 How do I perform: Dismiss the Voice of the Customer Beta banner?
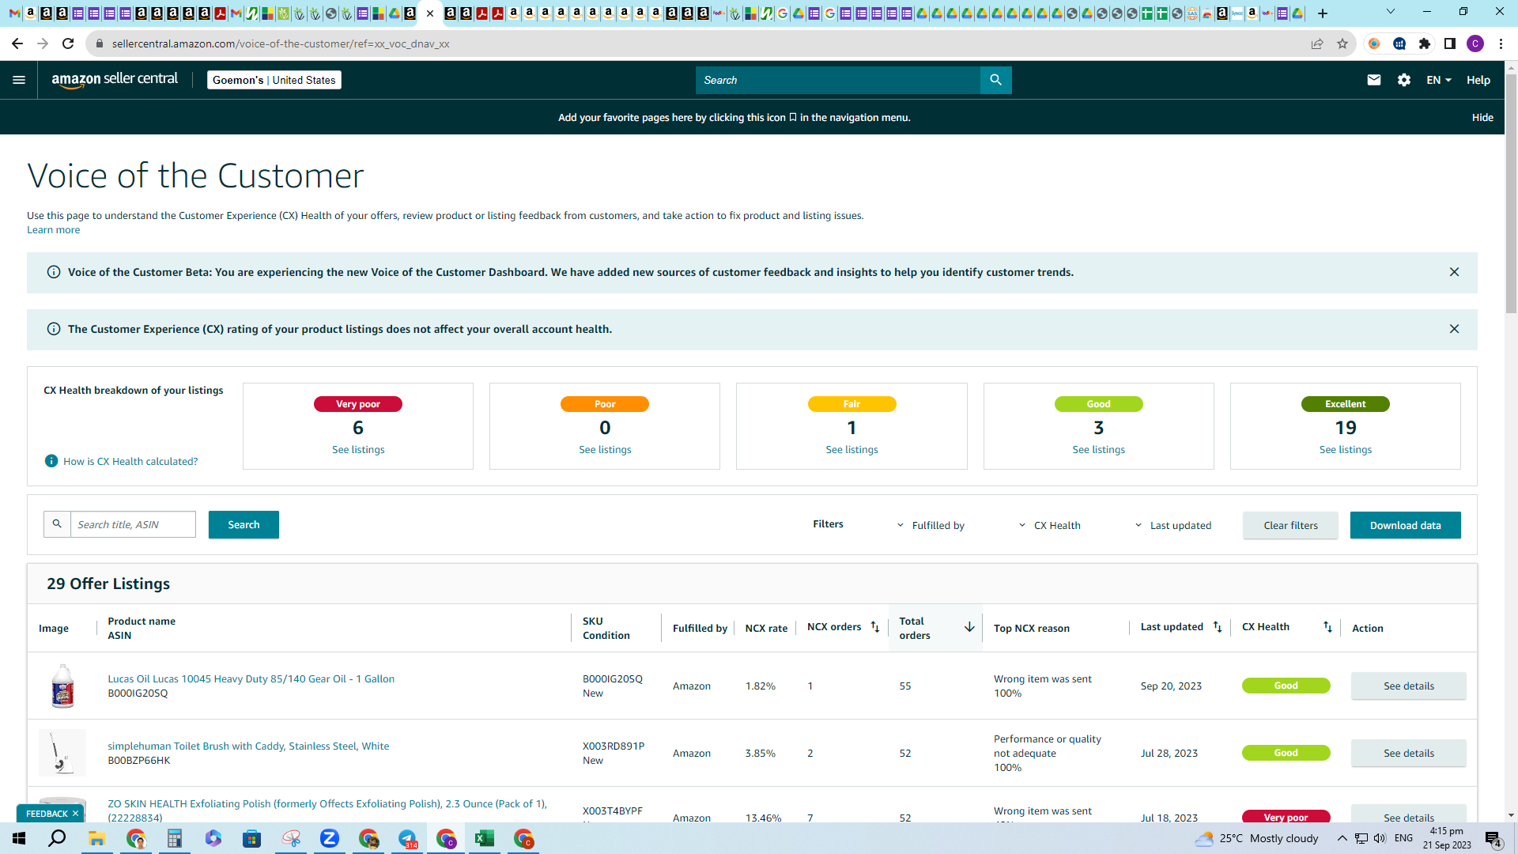1454,272
